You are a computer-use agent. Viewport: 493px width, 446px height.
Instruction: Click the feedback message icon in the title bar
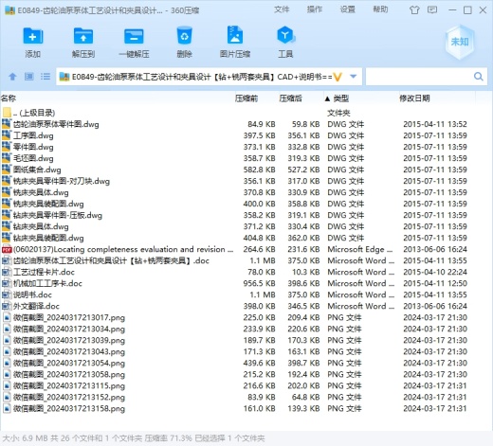point(432,9)
